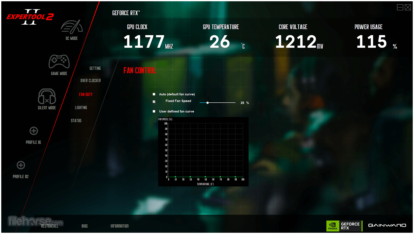Image resolution: width=414 pixels, height=234 pixels.
Task: Open the NVIDIA GeForce RTX badge
Action: pyautogui.click(x=344, y=226)
